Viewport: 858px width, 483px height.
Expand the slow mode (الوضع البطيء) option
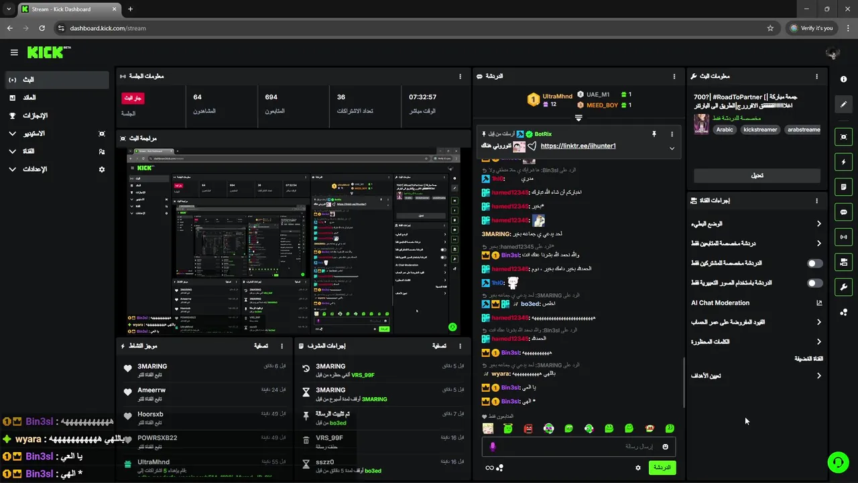818,224
